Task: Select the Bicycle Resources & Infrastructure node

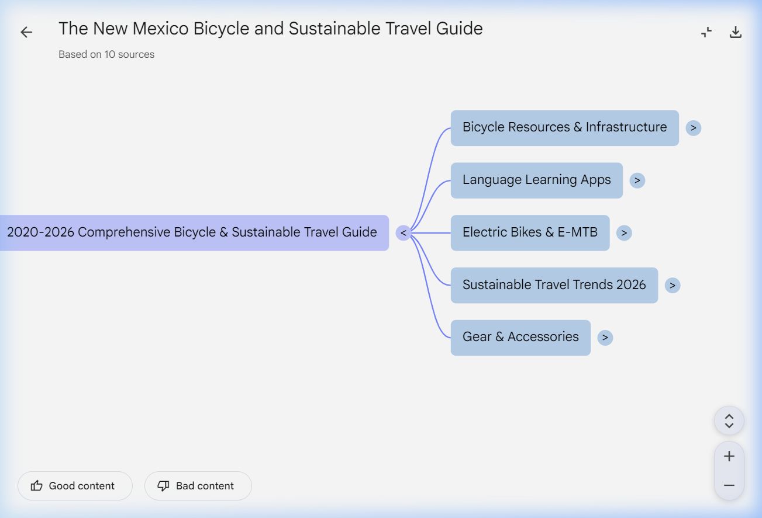Action: 564,128
